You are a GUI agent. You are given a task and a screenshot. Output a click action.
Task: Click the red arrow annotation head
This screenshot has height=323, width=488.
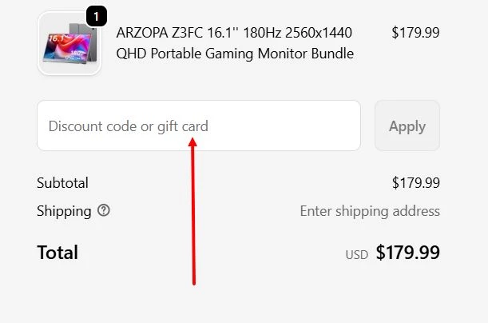click(x=192, y=142)
